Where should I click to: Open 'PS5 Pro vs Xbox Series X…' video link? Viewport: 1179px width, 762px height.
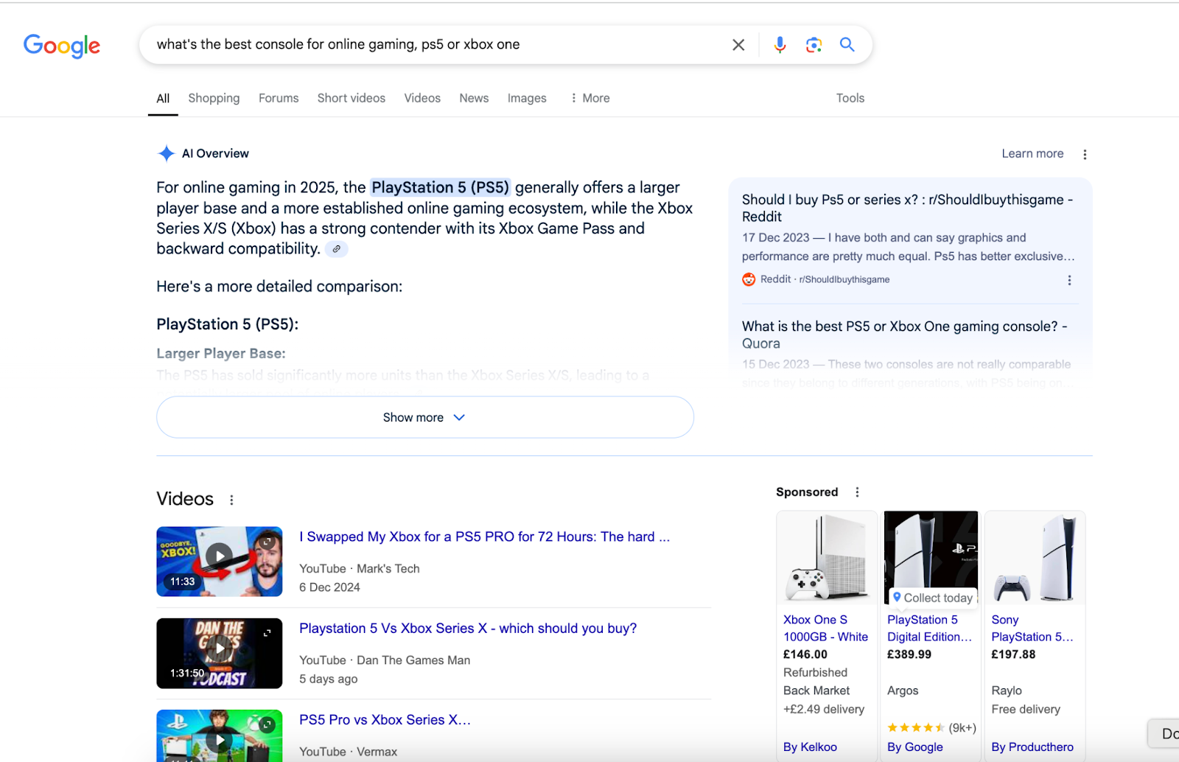385,719
